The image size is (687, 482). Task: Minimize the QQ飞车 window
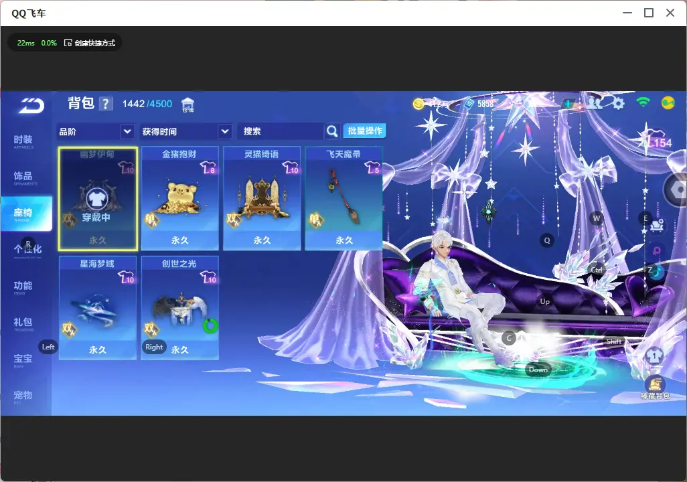pyautogui.click(x=627, y=13)
